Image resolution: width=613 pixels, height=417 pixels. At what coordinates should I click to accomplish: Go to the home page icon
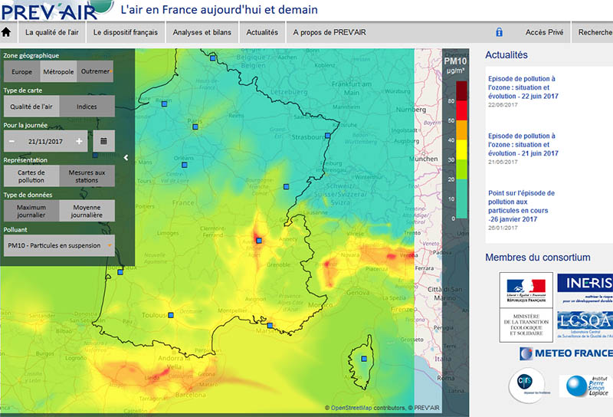tap(6, 32)
